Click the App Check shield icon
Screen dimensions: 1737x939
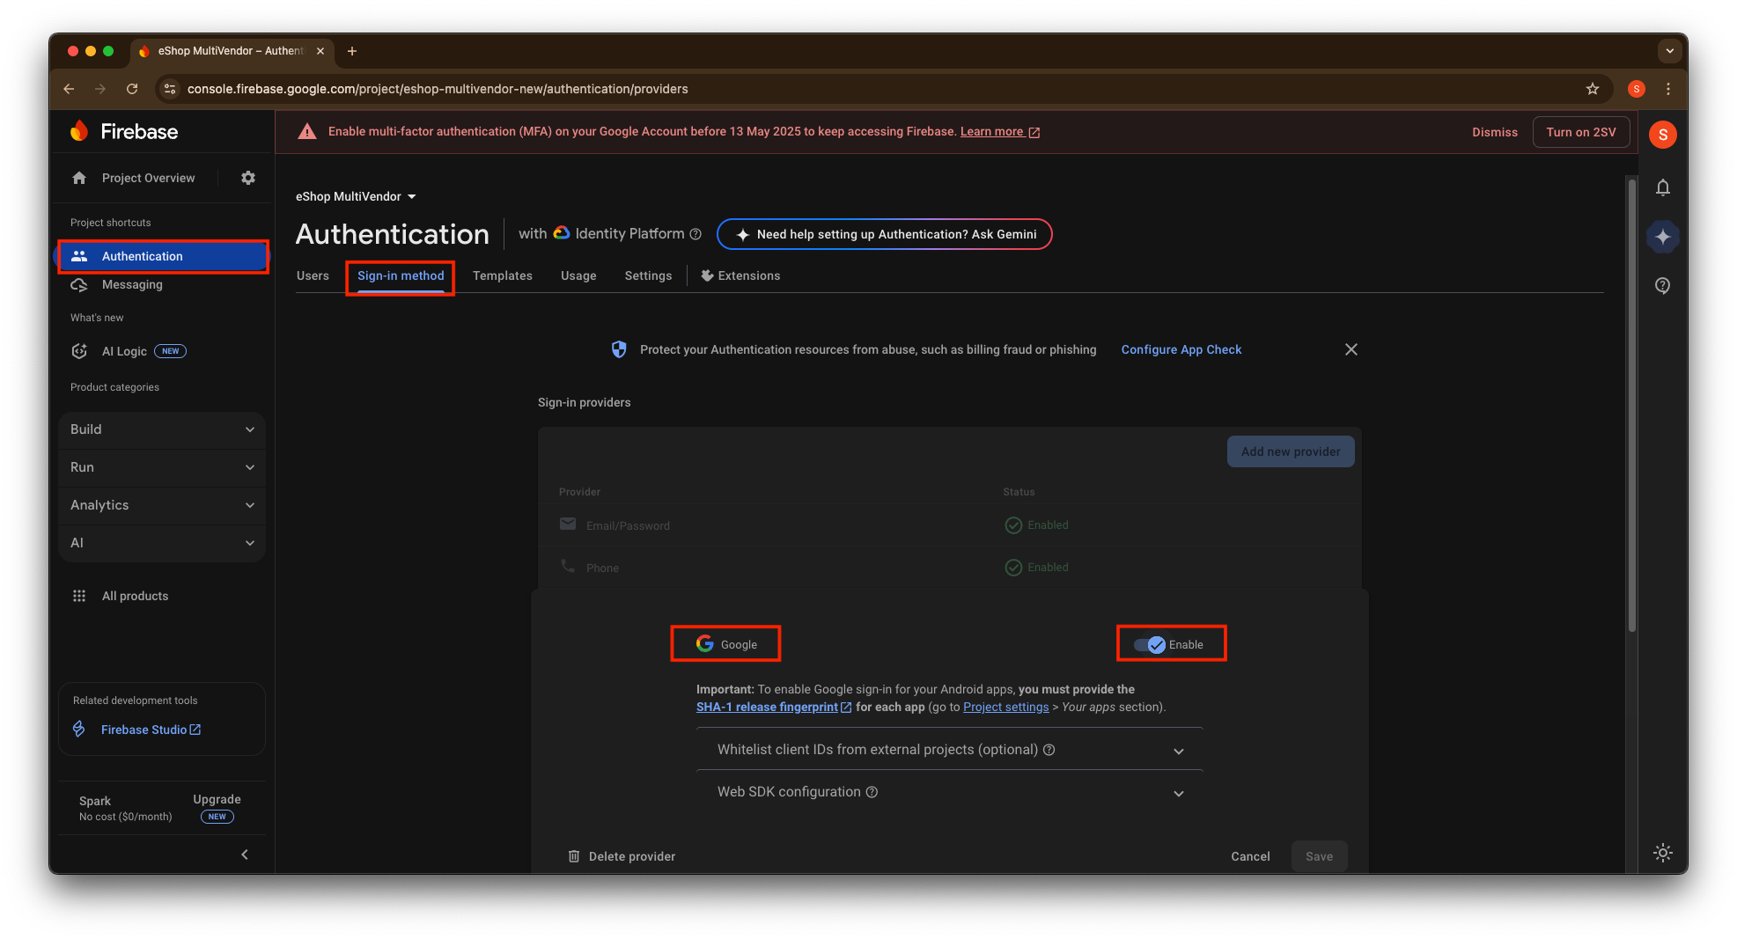click(619, 349)
